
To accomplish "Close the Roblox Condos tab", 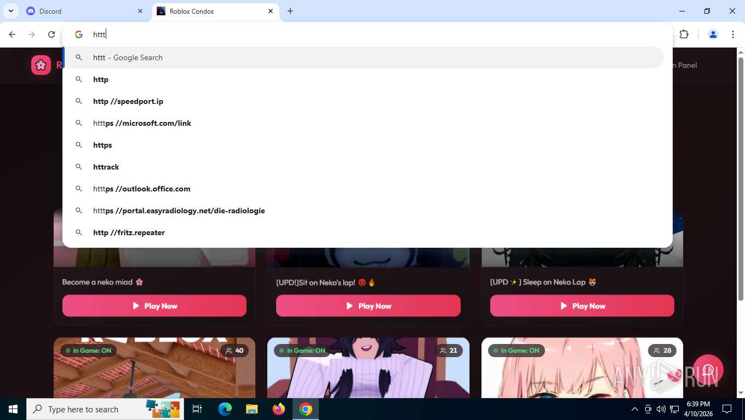I will 271,11.
